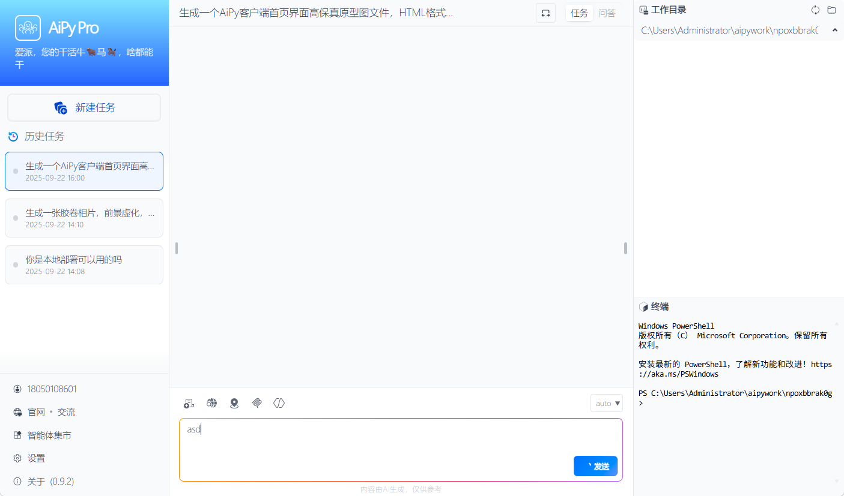The image size is (844, 496).
Task: Open the auto model dropdown
Action: pyautogui.click(x=607, y=403)
